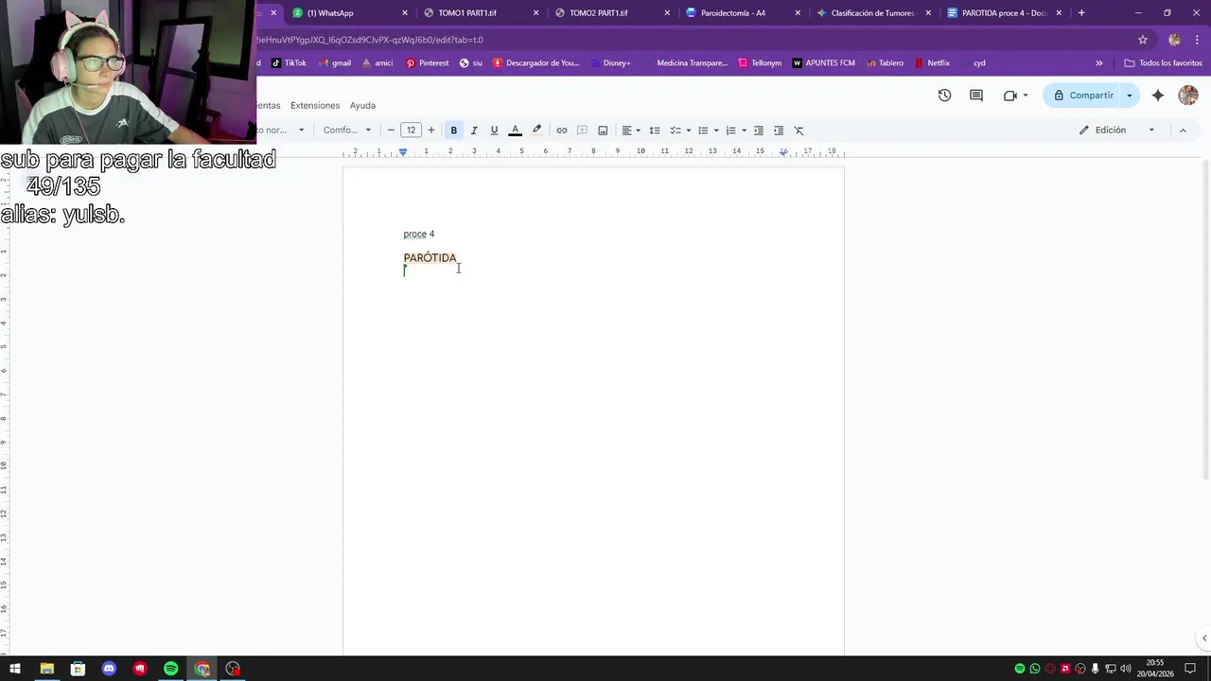The height and width of the screenshot is (681, 1211).
Task: Open the Pinterest bookmark
Action: tap(428, 63)
